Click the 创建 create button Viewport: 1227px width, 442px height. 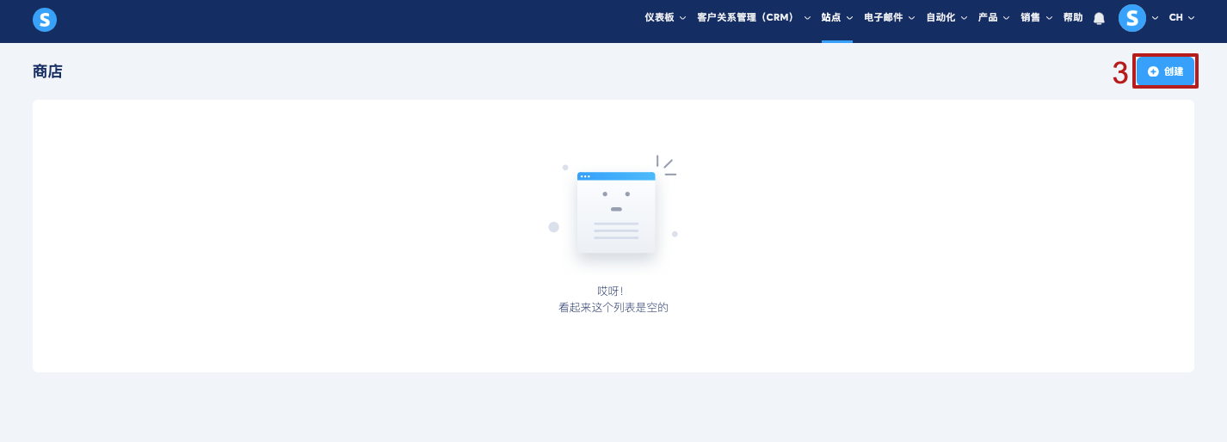pos(1166,71)
